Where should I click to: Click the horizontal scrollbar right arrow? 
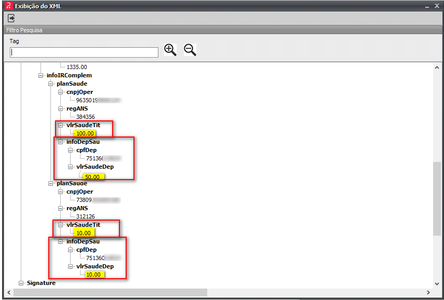428,292
